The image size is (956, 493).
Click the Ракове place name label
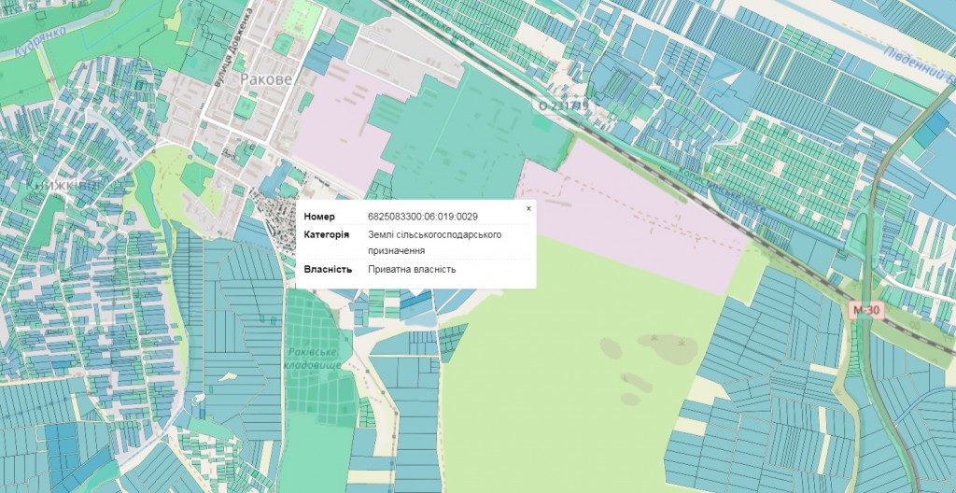[266, 79]
